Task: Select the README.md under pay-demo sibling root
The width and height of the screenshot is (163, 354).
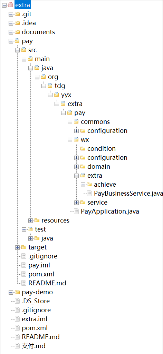Action: tap(41, 337)
